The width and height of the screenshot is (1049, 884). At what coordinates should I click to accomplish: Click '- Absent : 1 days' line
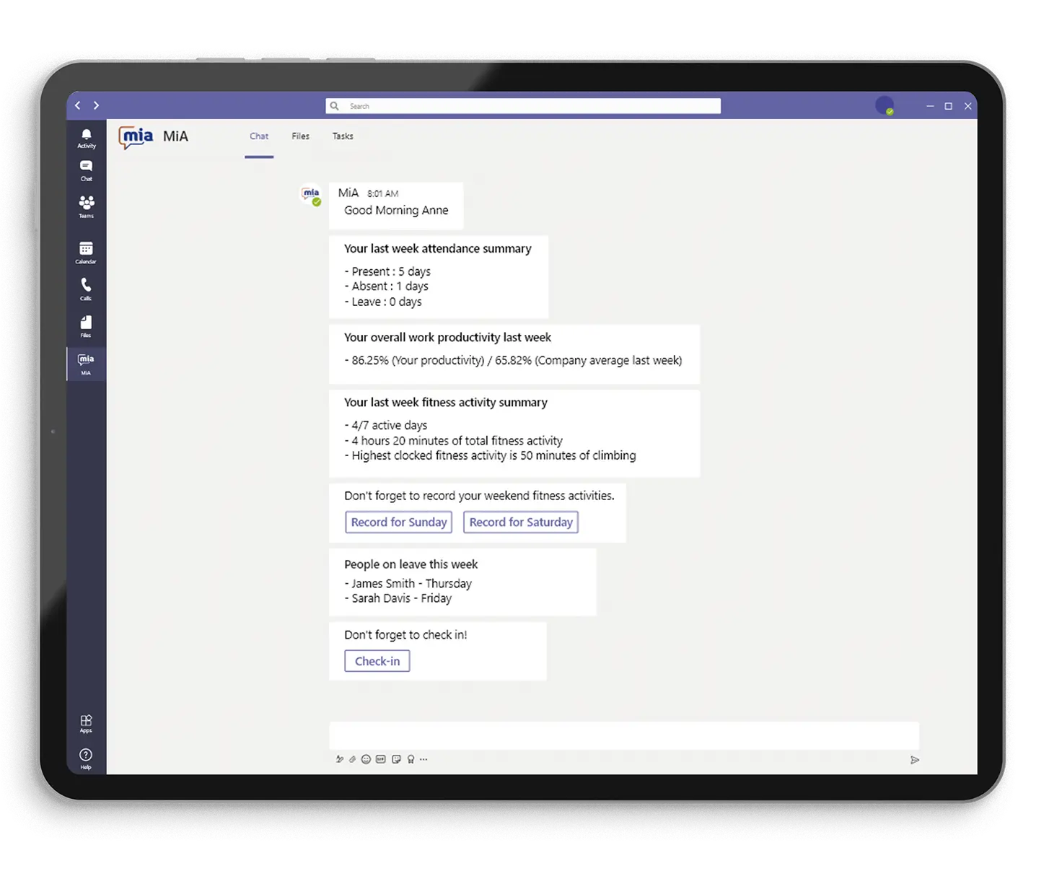click(386, 286)
